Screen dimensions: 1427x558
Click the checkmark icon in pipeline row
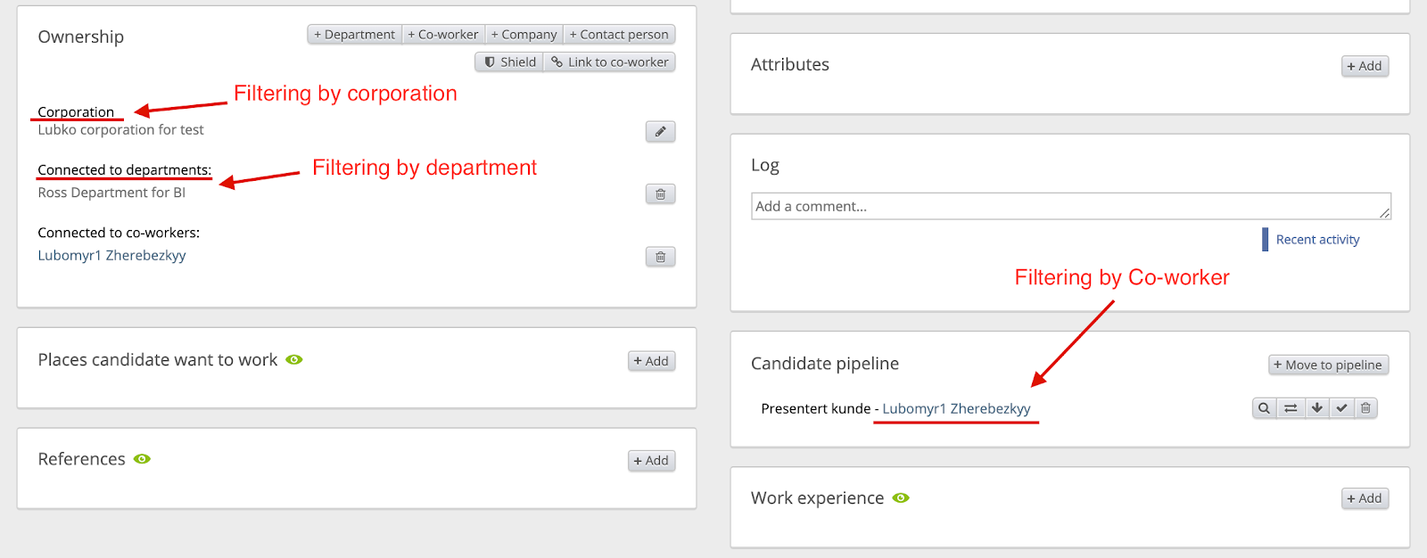[1341, 408]
